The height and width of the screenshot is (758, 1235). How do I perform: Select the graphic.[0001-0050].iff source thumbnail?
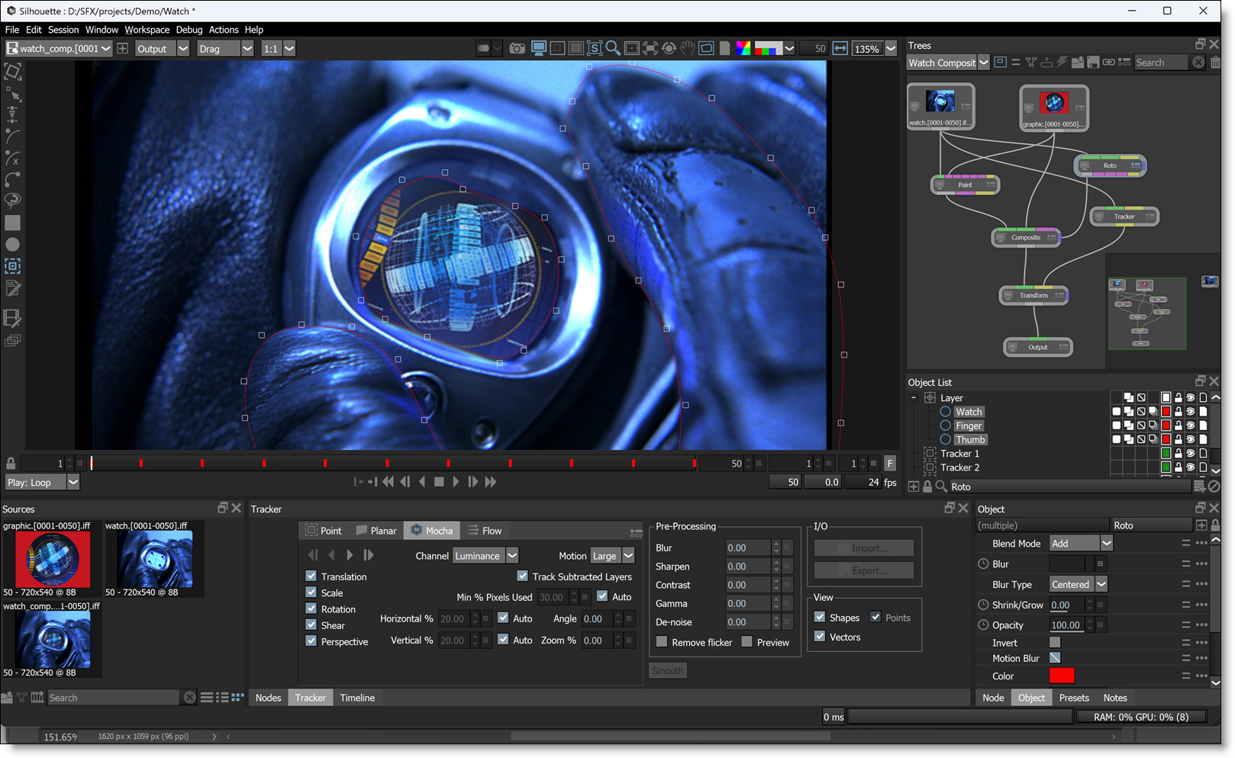[x=53, y=560]
